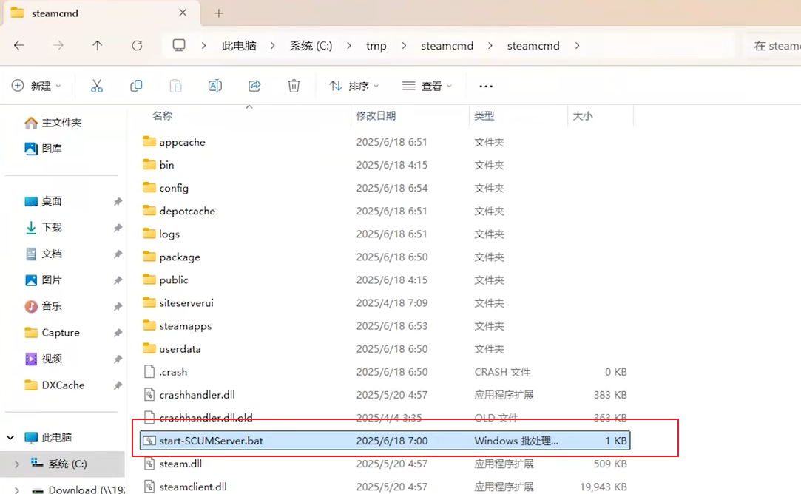Click the file icon of steam.dll
This screenshot has width=801, height=494.
coord(149,464)
